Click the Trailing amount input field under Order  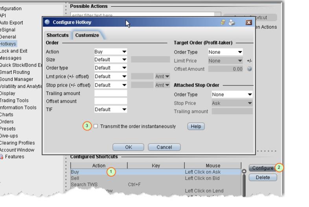pos(110,93)
